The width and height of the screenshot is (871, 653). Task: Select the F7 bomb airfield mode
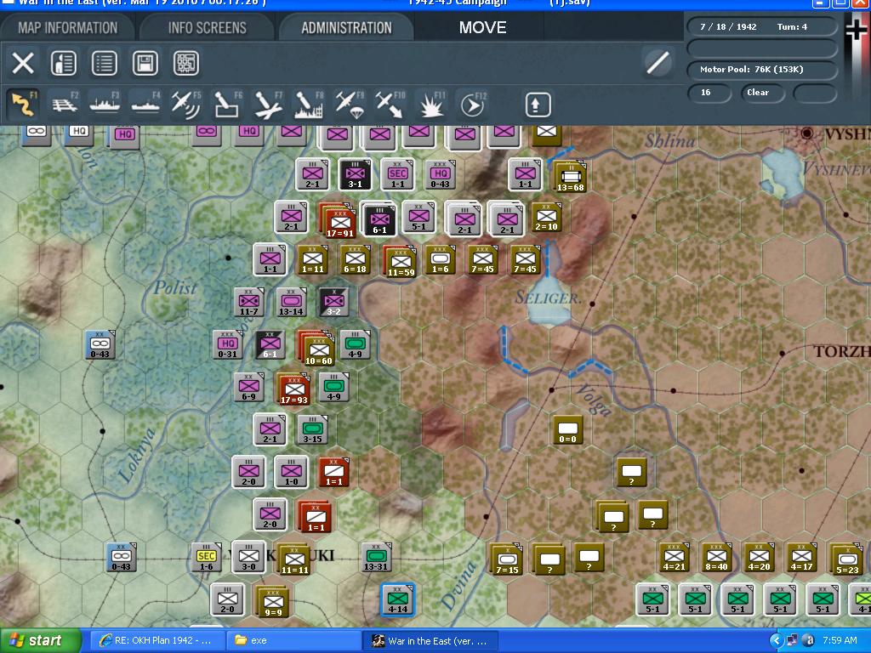pos(268,105)
